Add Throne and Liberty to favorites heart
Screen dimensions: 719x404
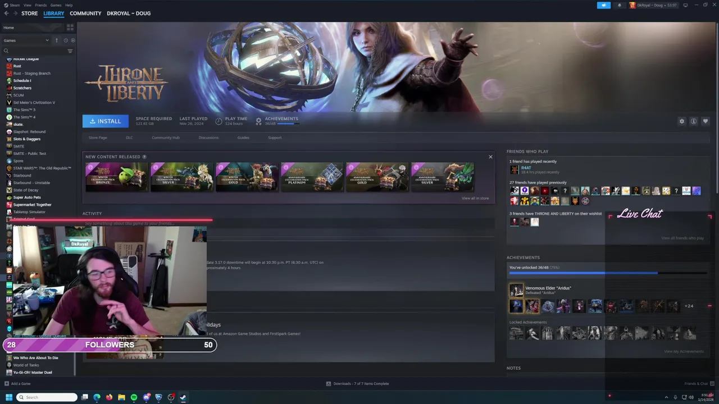pyautogui.click(x=706, y=121)
